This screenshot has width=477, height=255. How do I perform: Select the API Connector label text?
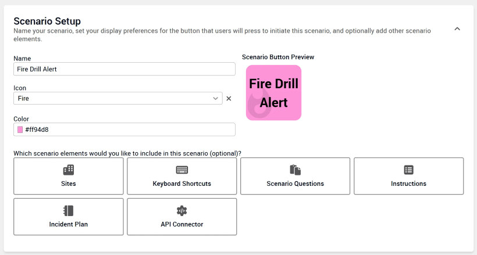[x=182, y=224]
